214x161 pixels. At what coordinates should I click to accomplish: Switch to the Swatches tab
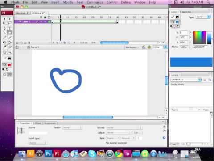pos(186,12)
